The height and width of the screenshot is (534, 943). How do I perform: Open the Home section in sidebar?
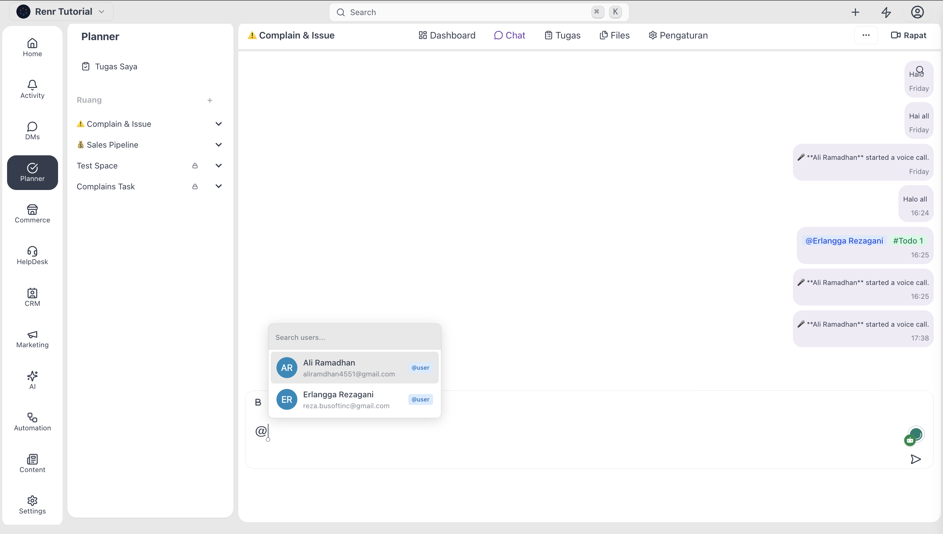coord(32,48)
